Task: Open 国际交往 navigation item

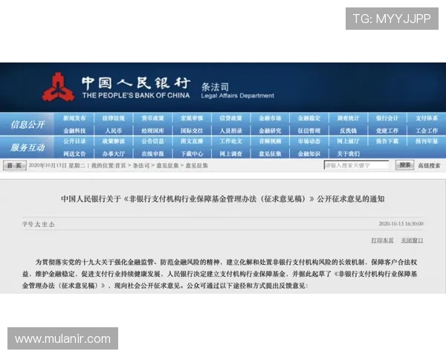Action: pos(192,131)
